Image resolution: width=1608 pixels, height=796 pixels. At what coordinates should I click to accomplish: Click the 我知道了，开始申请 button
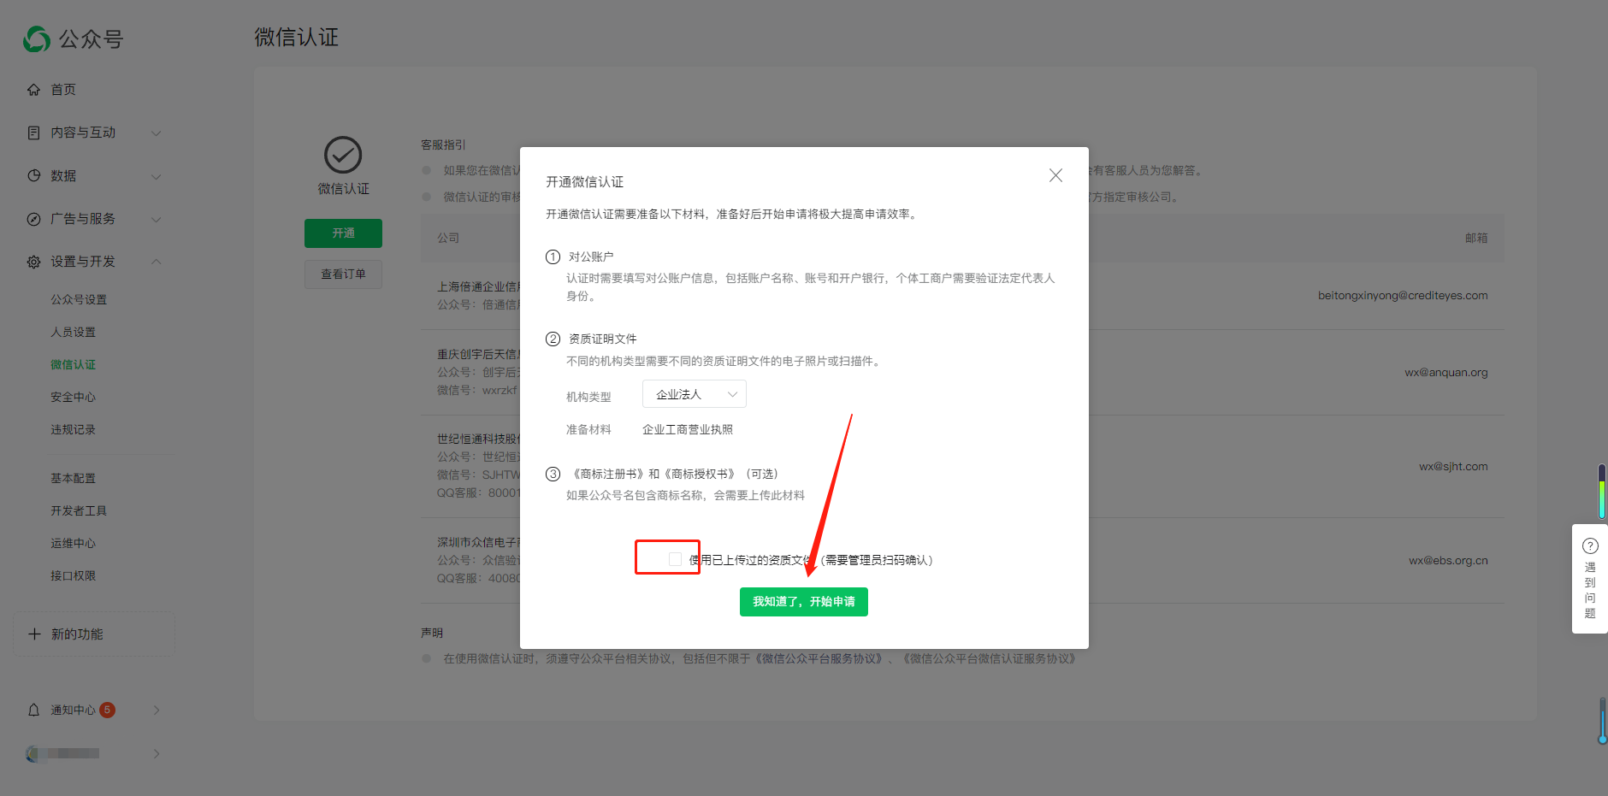tap(803, 602)
